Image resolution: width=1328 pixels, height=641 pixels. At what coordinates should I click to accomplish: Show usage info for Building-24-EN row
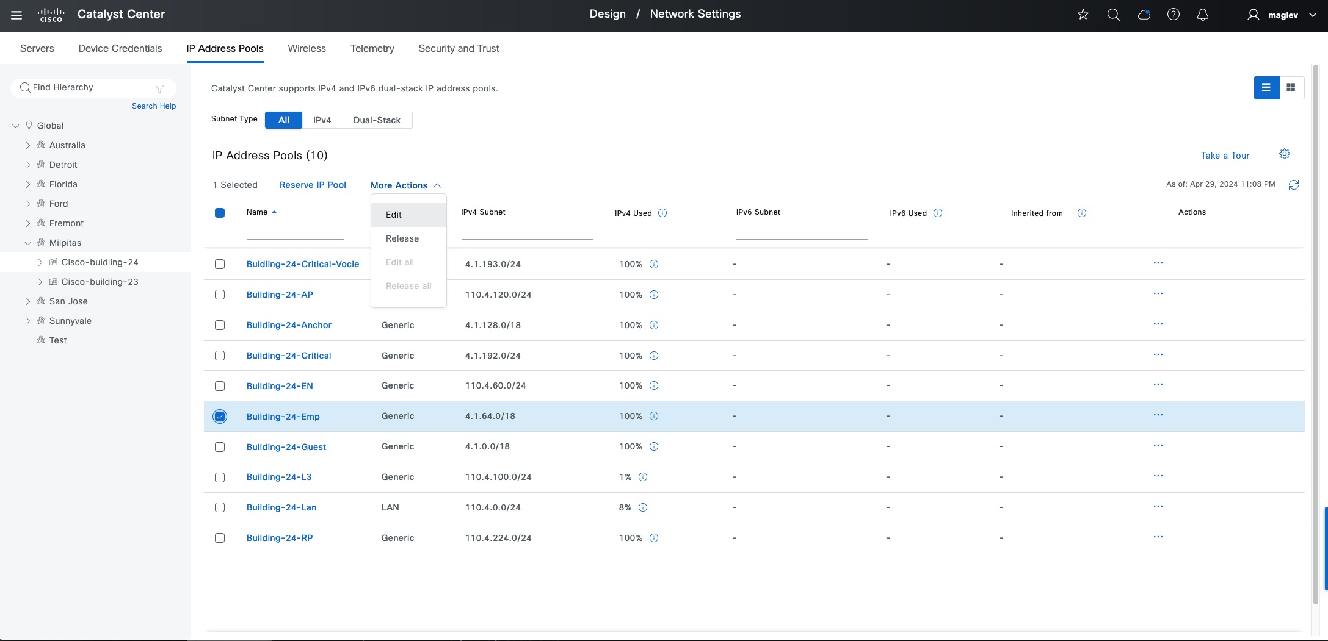(x=654, y=385)
